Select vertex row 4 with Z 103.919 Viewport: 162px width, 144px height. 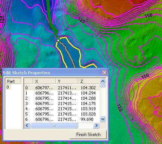[62, 109]
